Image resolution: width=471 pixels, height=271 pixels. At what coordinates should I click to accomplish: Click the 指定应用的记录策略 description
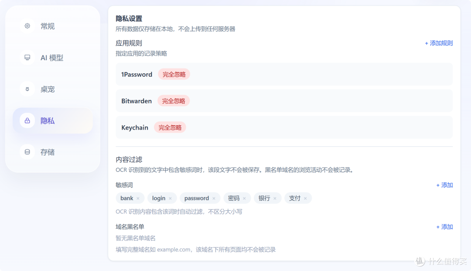[x=141, y=54]
